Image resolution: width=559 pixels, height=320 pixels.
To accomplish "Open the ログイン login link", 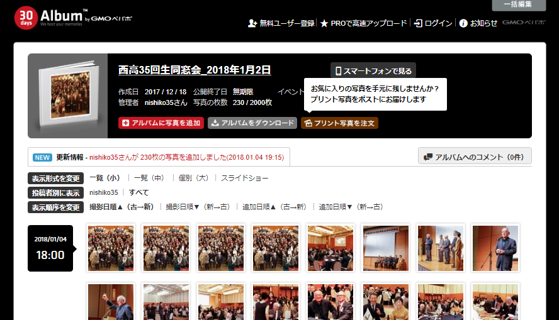I will coord(433,23).
